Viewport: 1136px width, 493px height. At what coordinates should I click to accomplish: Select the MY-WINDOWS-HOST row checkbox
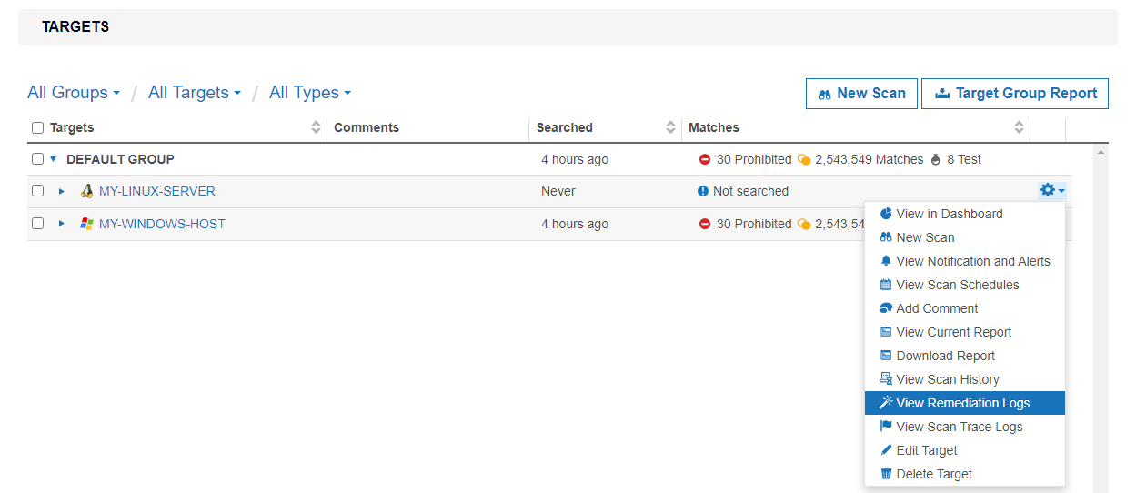point(37,224)
